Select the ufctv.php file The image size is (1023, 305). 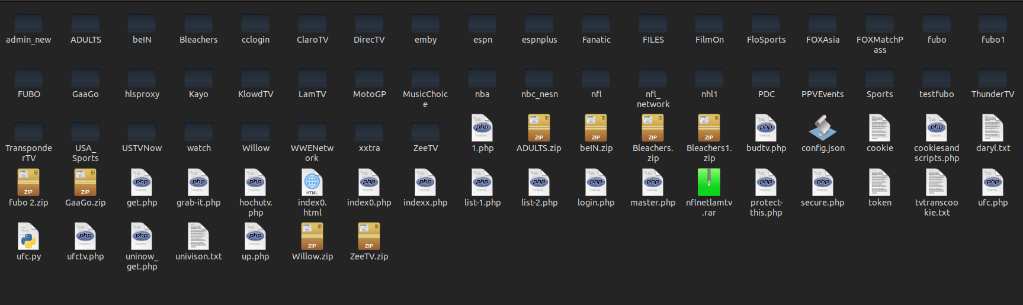coord(85,236)
